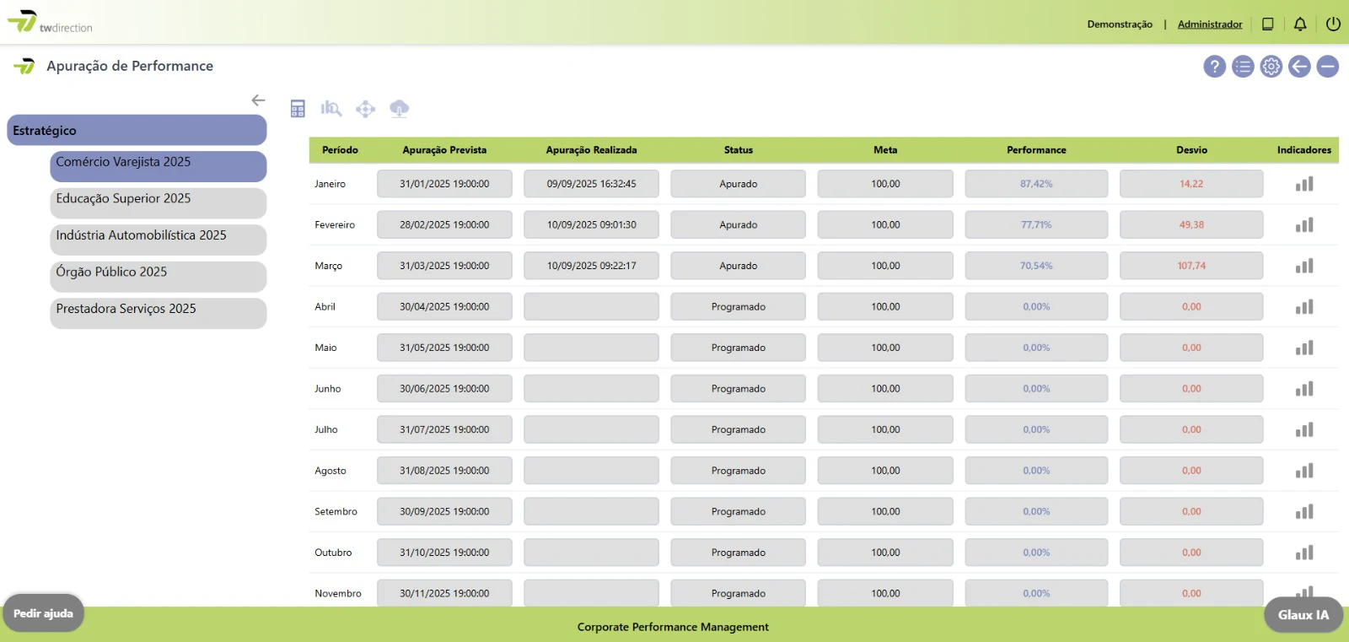Click the Status column header
The height and width of the screenshot is (642, 1349).
739,150
